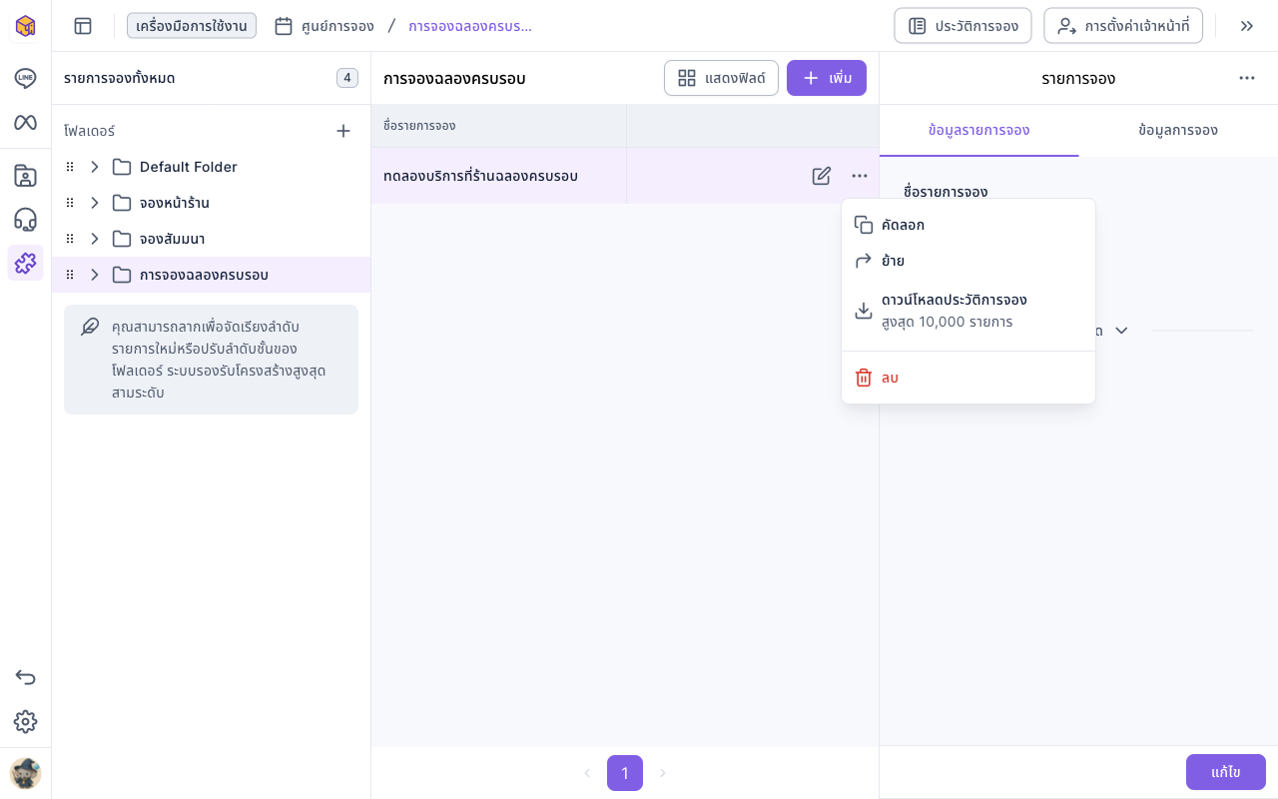Add a new folder with plus icon
The height and width of the screenshot is (799, 1278).
pyautogui.click(x=343, y=131)
